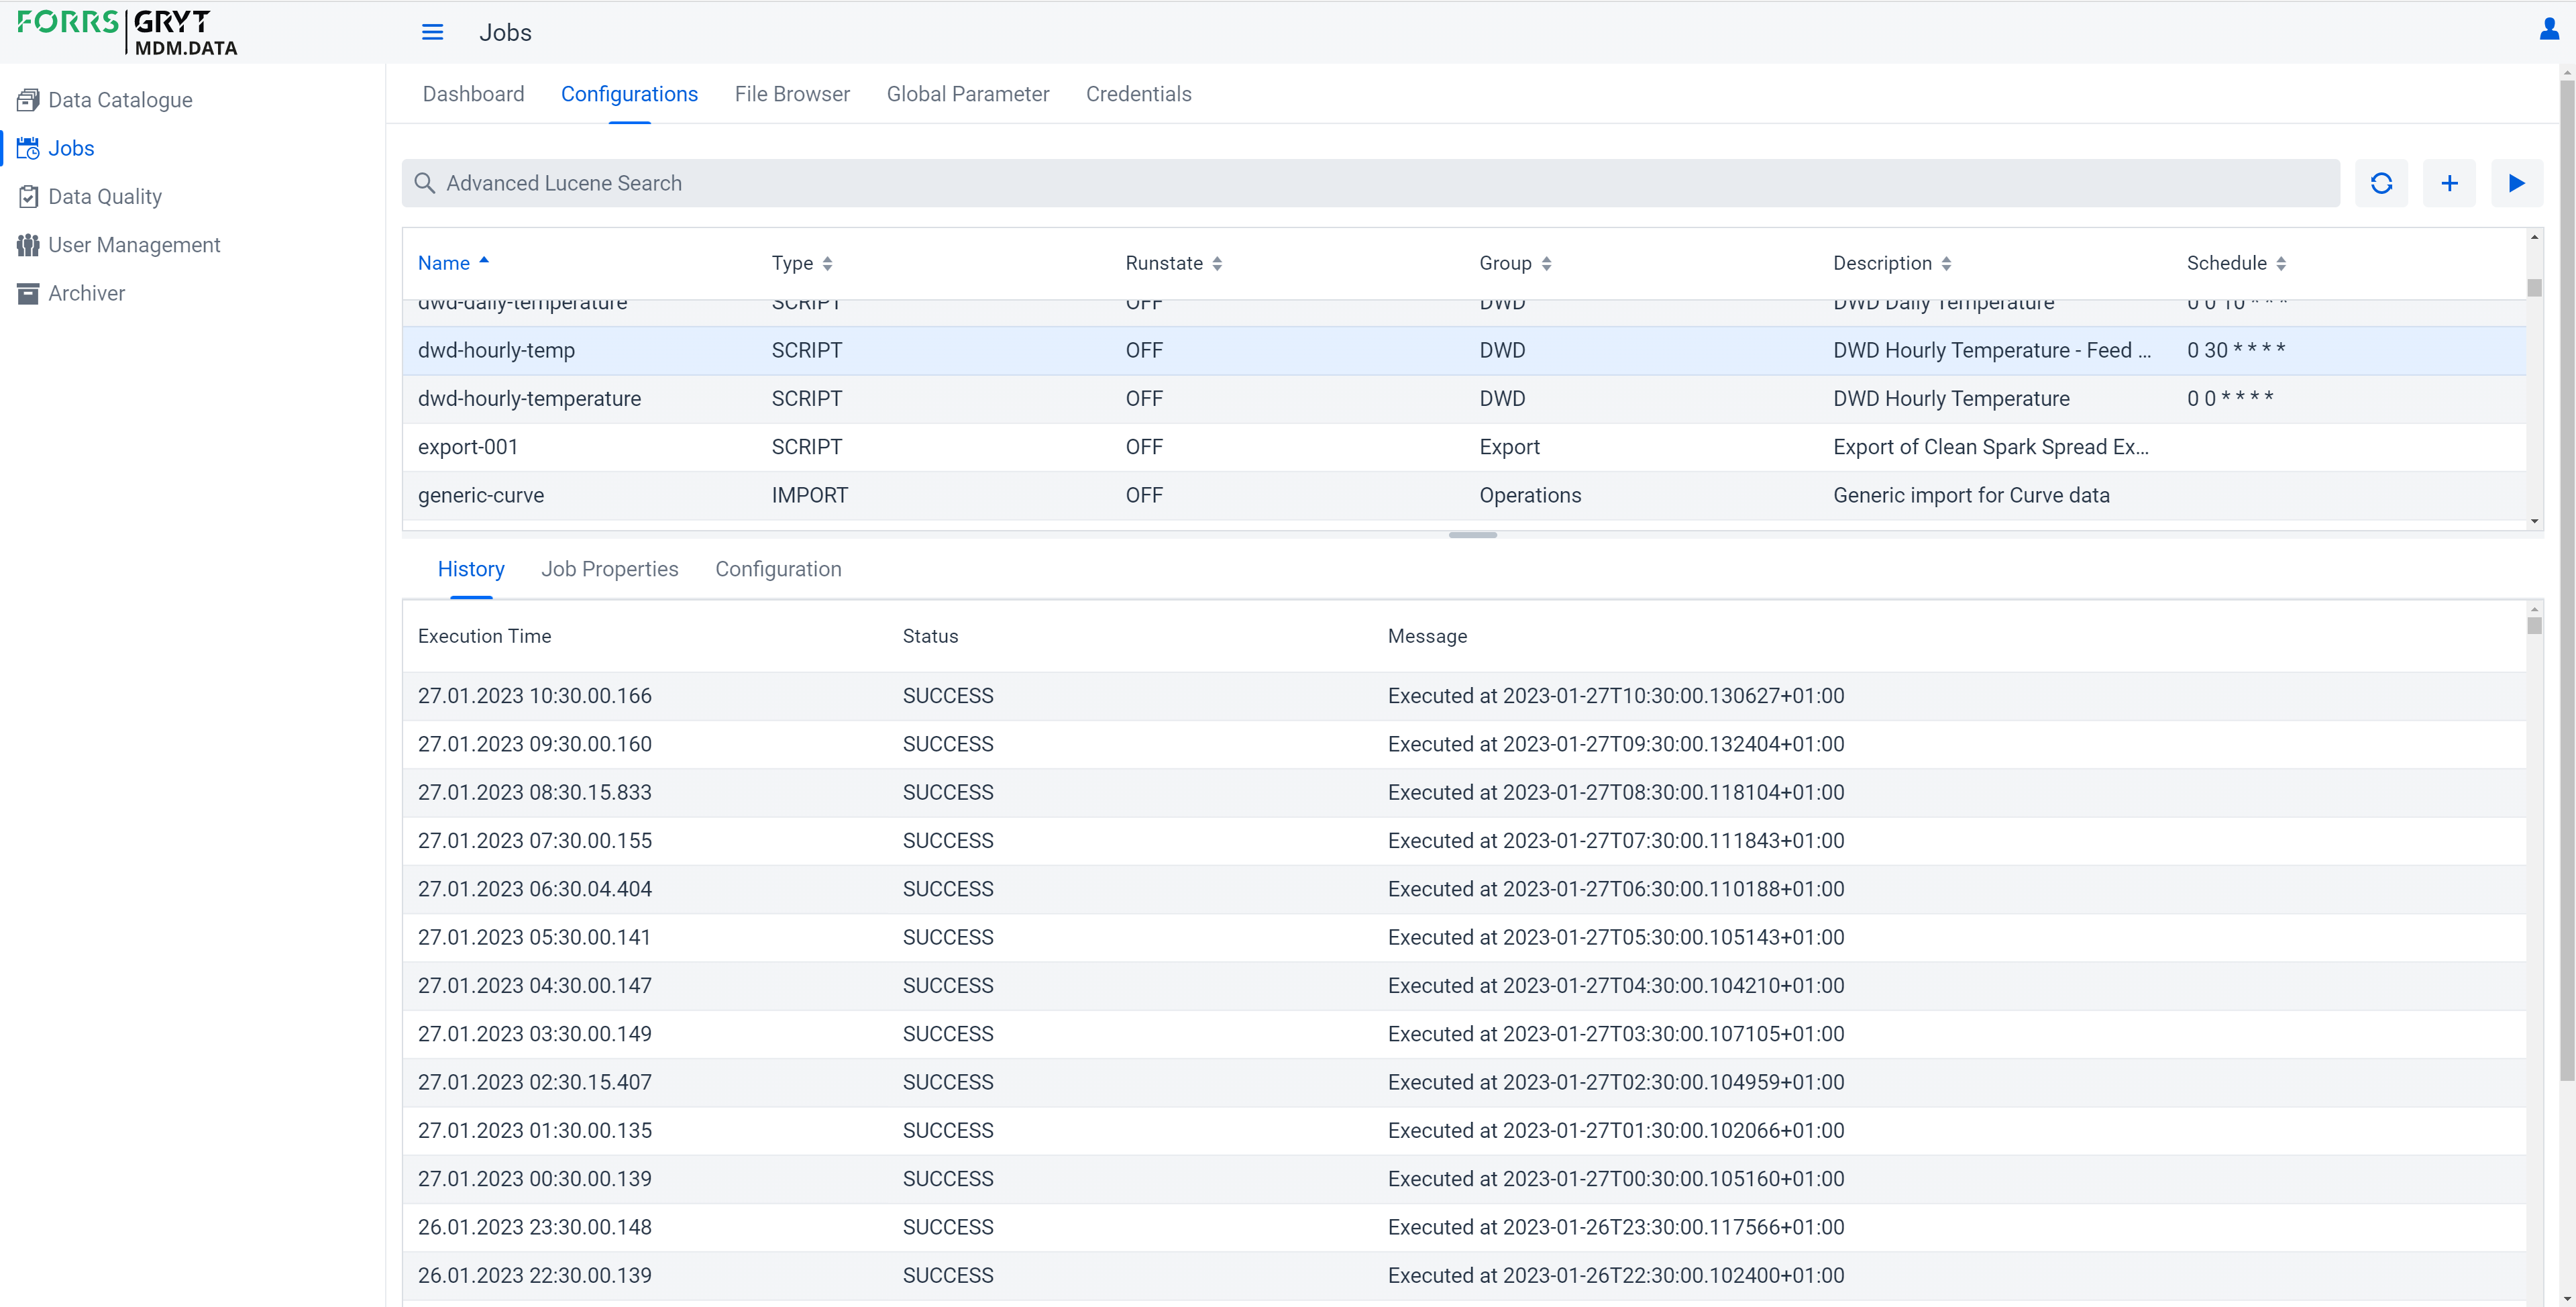Toggle sort on Group column
Image resolution: width=2576 pixels, height=1307 pixels.
tap(1546, 264)
